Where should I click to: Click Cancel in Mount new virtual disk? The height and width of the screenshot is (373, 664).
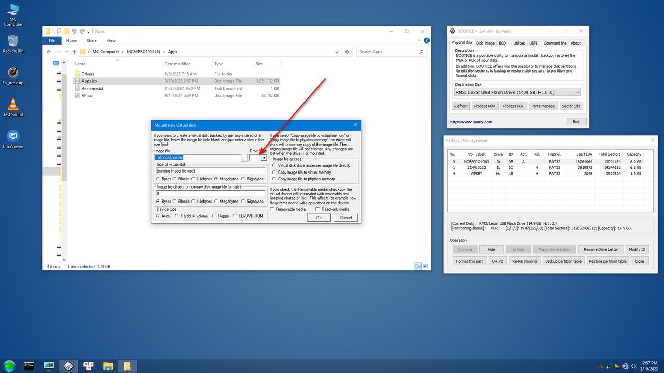(x=346, y=218)
